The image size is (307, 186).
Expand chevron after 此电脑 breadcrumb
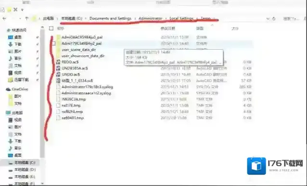click(x=58, y=19)
